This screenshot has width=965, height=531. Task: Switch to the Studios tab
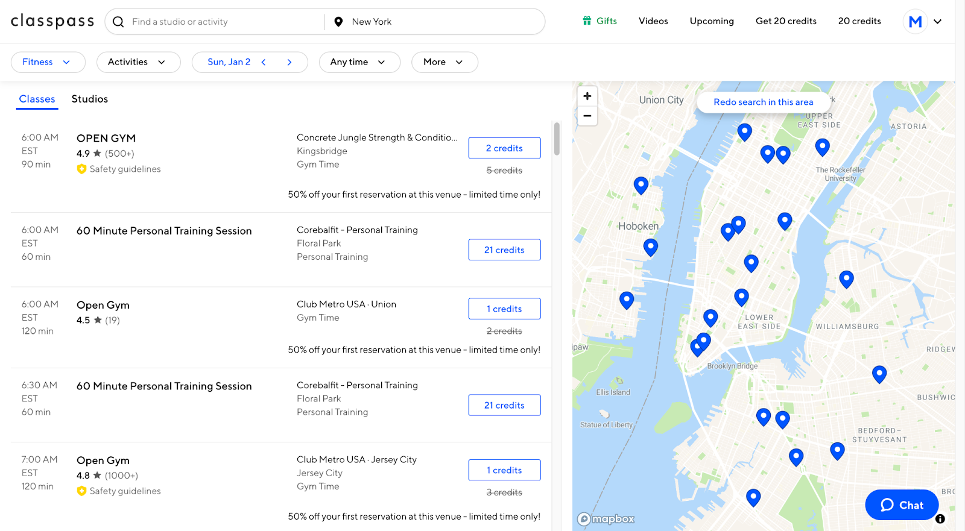[x=90, y=99]
